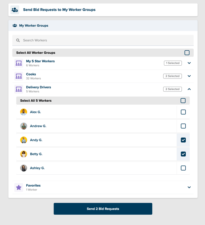Image resolution: width=205 pixels, height=225 pixels.
Task: Click Ashley G.'s profile avatar
Action: pos(24,168)
